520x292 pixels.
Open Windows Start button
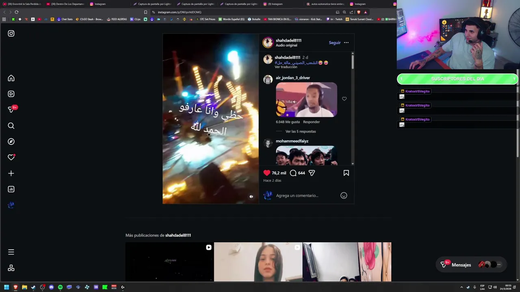click(6, 287)
